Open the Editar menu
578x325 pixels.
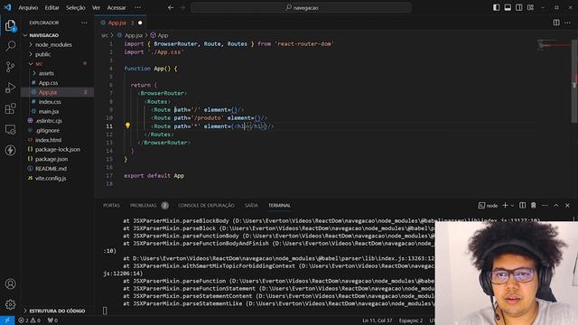(x=52, y=7)
